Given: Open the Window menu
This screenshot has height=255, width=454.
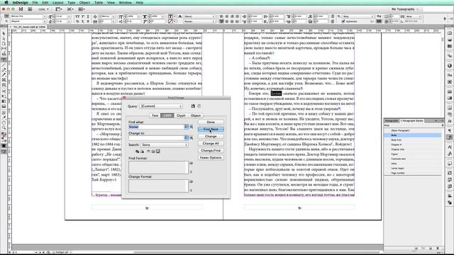Looking at the screenshot, I should coord(125,3).
